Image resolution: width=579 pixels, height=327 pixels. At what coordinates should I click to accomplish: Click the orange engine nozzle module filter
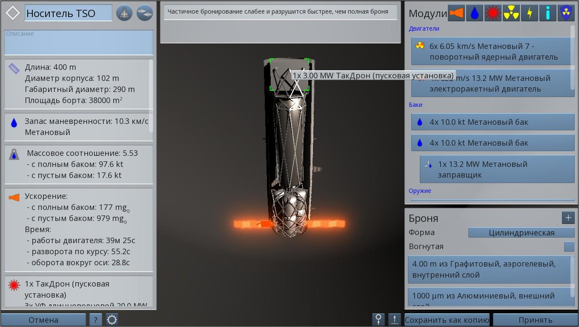click(x=456, y=13)
